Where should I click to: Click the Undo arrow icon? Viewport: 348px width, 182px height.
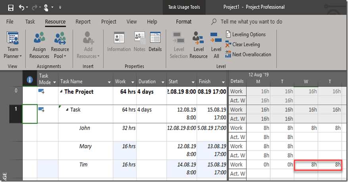point(21,7)
